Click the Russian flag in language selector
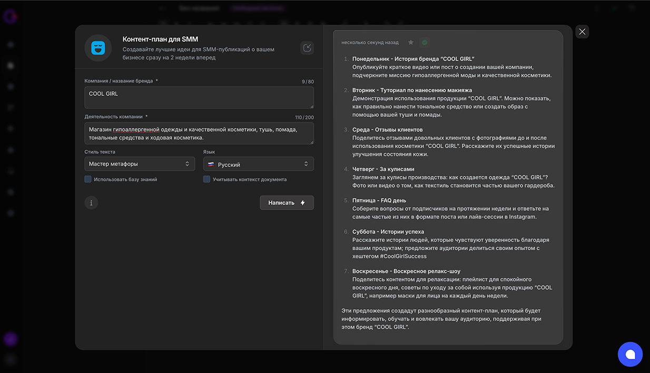The width and height of the screenshot is (650, 373). coord(211,164)
